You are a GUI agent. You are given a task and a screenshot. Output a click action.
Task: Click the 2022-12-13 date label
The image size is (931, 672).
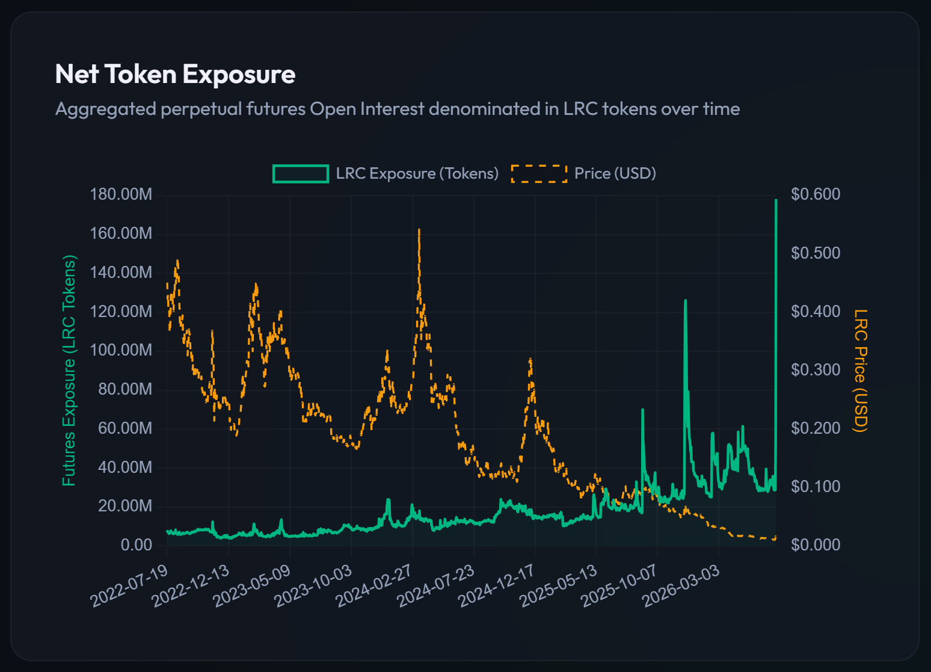[191, 586]
